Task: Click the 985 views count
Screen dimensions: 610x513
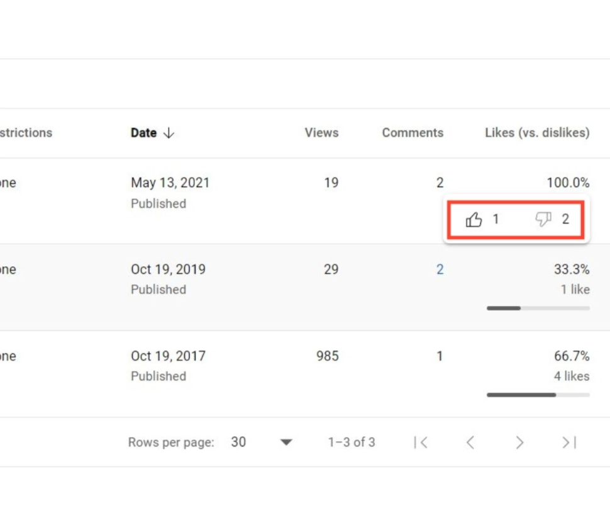Action: [x=326, y=356]
